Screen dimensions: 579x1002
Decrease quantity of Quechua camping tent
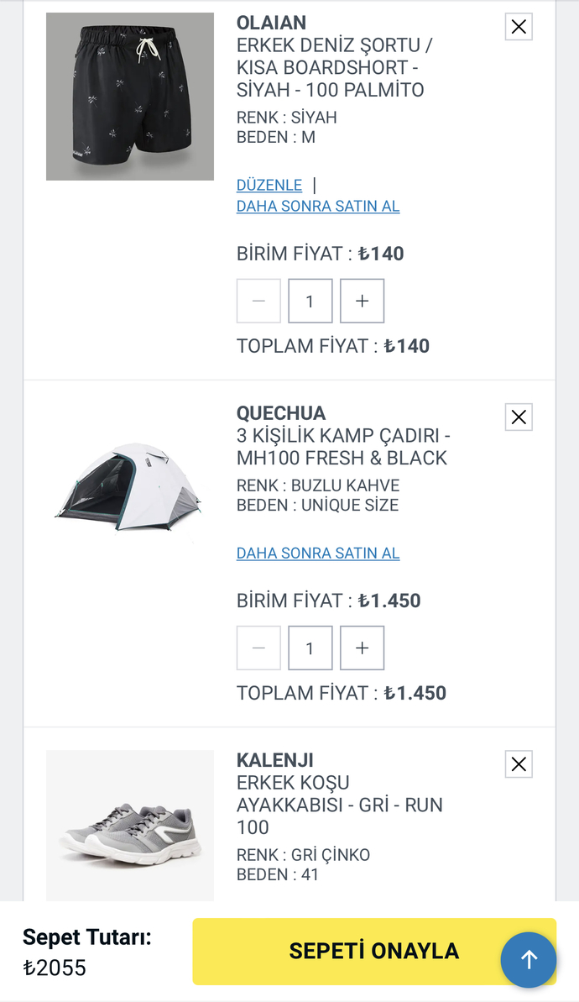[258, 648]
